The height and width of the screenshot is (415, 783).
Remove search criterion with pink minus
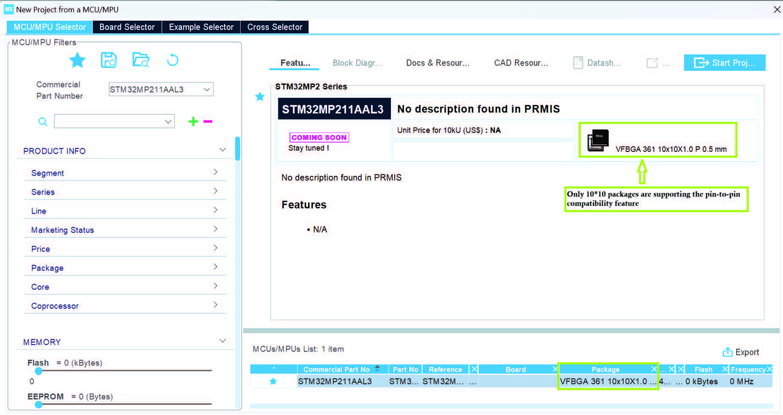click(208, 121)
